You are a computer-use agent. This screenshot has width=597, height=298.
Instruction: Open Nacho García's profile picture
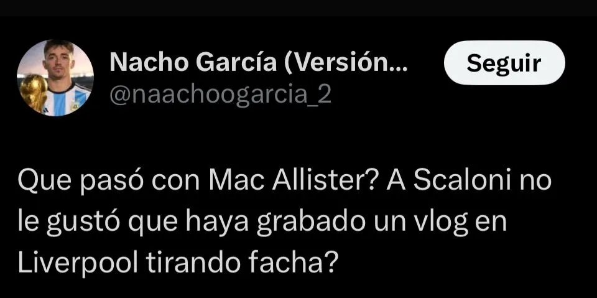coord(55,78)
